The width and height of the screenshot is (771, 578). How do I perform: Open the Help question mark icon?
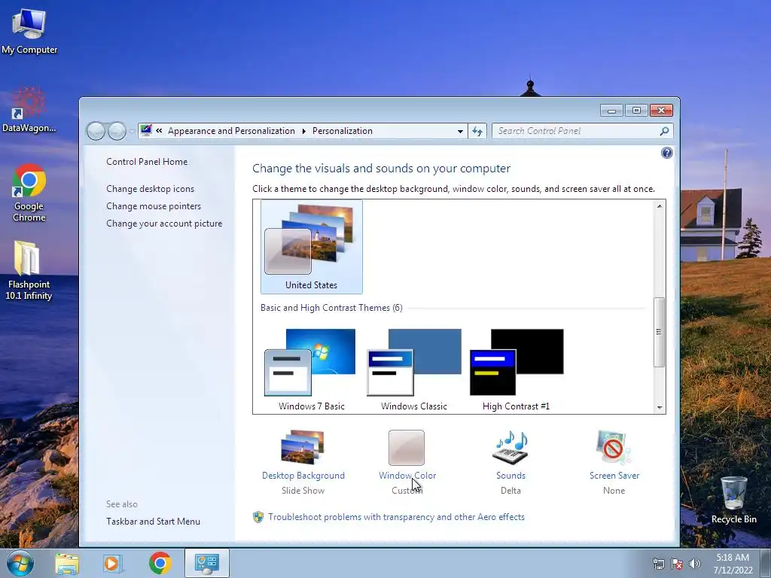point(667,153)
